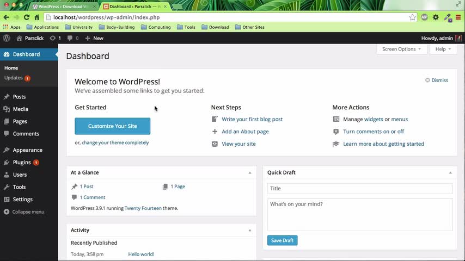Screen dimensions: 465x261
Task: Collapse the Quick Draft widget
Action: pos(450,173)
